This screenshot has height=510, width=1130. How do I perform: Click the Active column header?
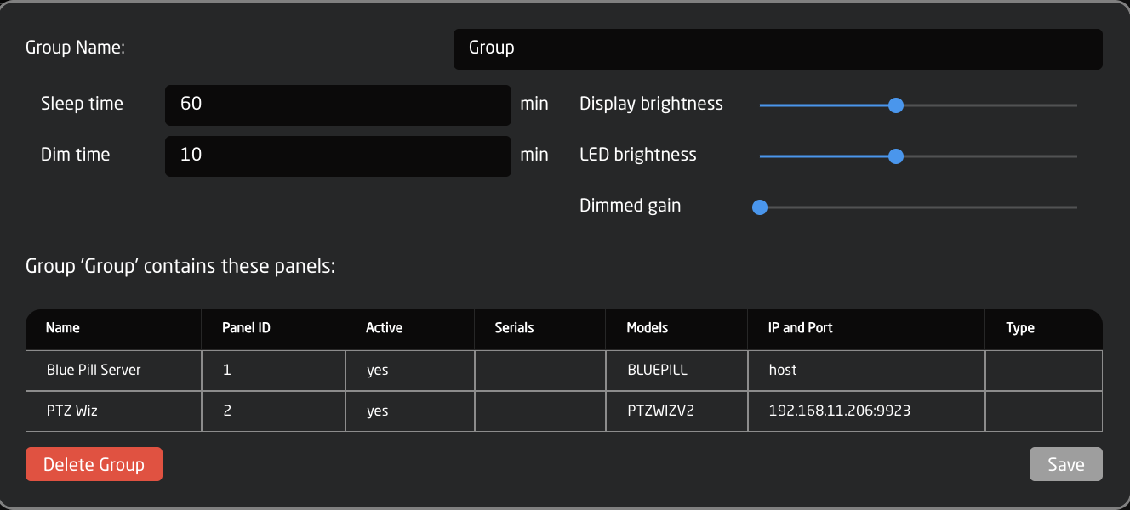point(384,328)
